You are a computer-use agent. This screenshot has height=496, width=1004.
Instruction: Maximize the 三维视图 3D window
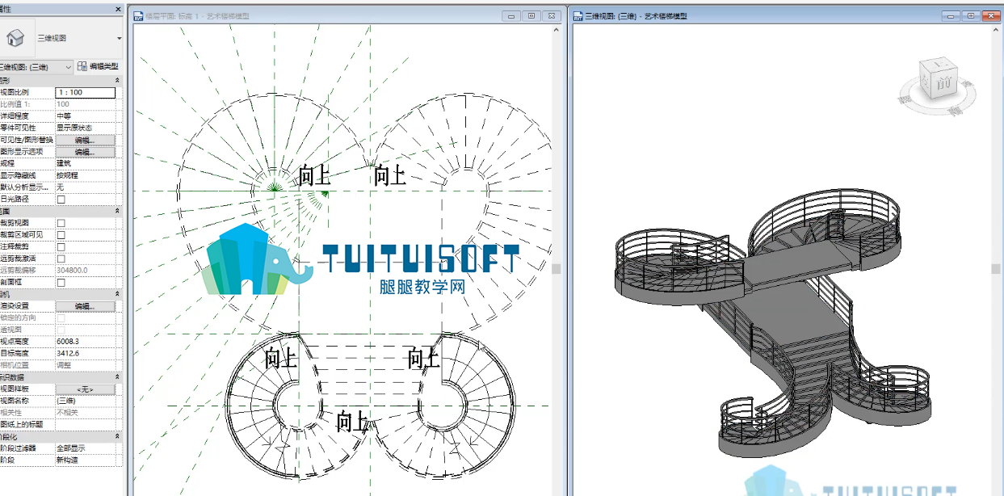click(971, 15)
